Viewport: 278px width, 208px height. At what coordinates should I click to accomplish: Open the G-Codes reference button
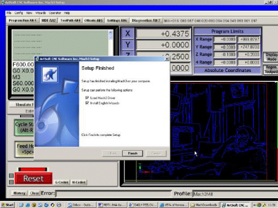pos(62,182)
